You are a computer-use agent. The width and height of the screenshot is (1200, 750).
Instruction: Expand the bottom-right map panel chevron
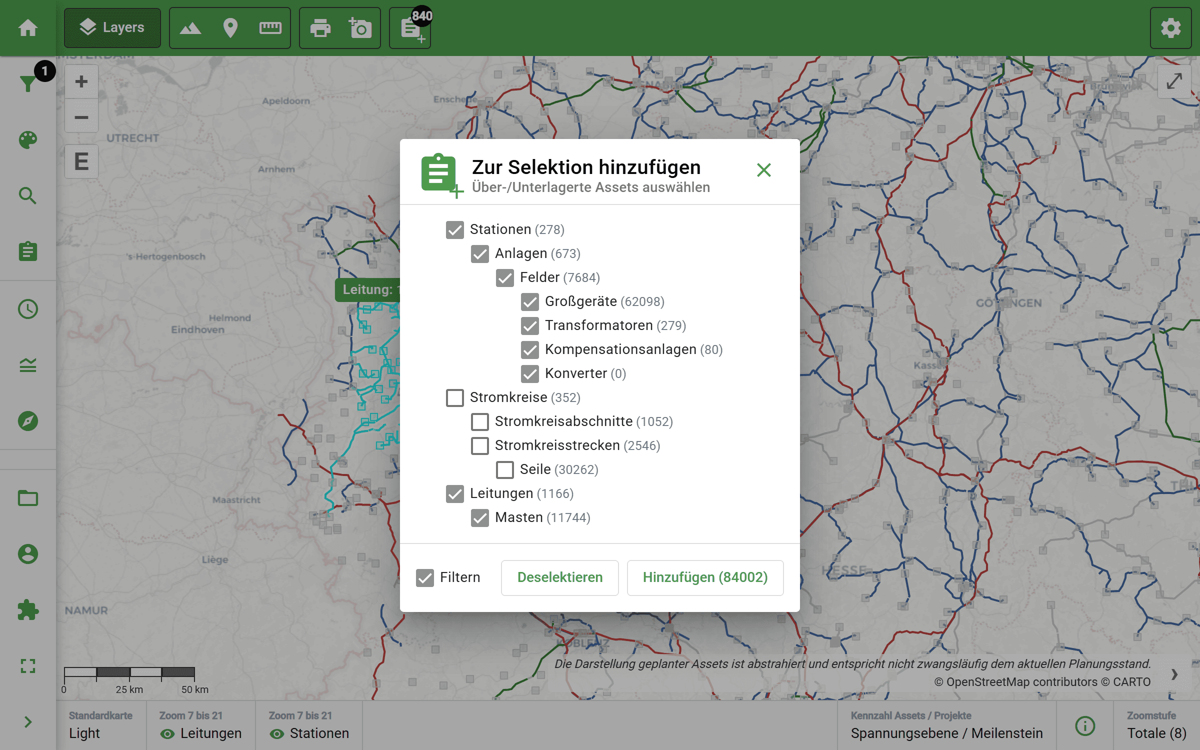[1174, 674]
